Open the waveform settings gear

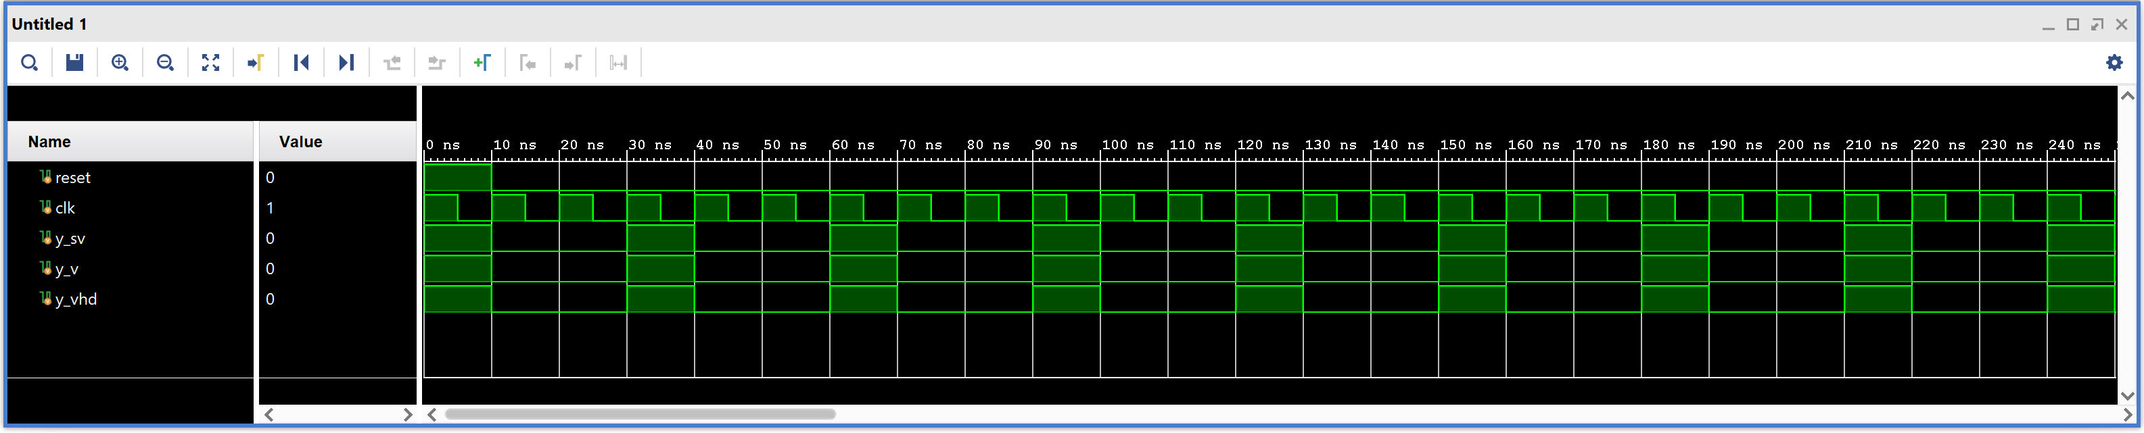click(2113, 63)
